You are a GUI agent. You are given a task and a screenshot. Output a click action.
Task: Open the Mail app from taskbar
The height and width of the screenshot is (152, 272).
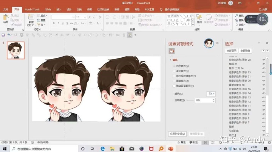coord(132,149)
